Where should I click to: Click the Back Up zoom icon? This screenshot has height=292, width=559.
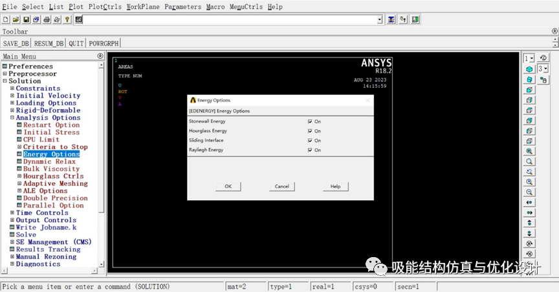point(529,172)
